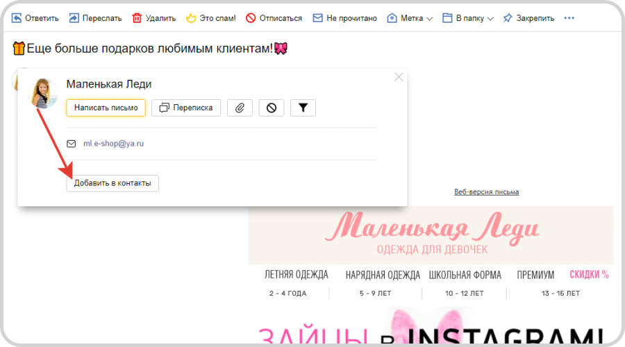Image resolution: width=625 pixels, height=347 pixels.
Task: Click the Ответить reply button
Action: (35, 18)
